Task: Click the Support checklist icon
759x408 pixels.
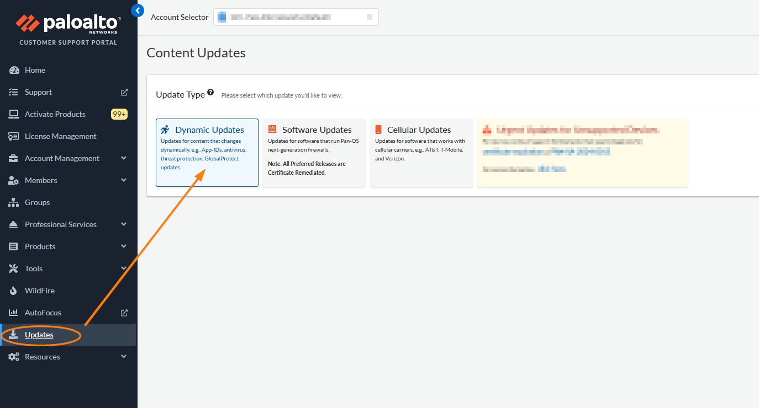Action: (14, 92)
